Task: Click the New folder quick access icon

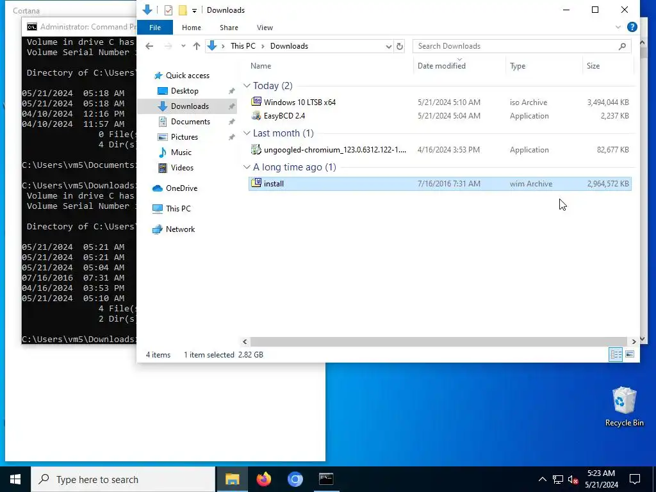Action: point(183,10)
